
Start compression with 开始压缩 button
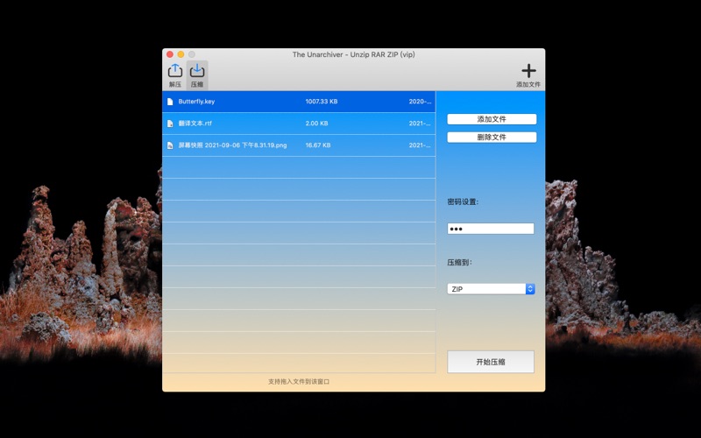pos(491,362)
